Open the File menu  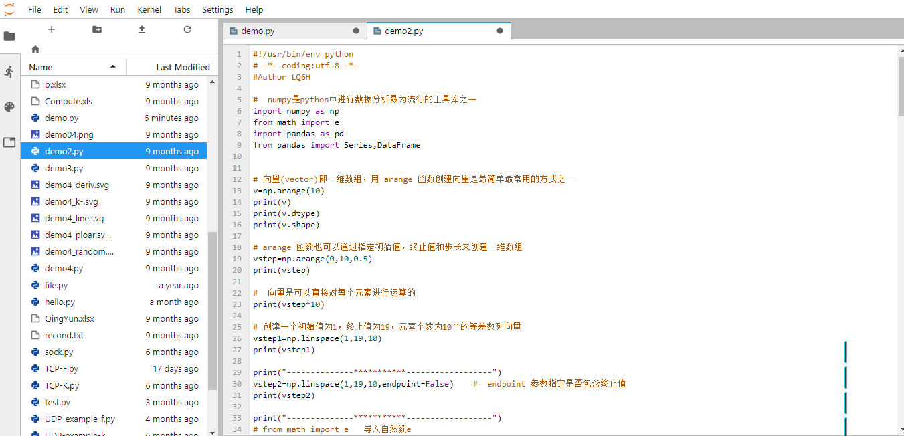pos(35,9)
